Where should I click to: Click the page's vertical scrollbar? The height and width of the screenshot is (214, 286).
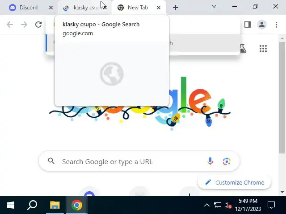[x=282, y=97]
